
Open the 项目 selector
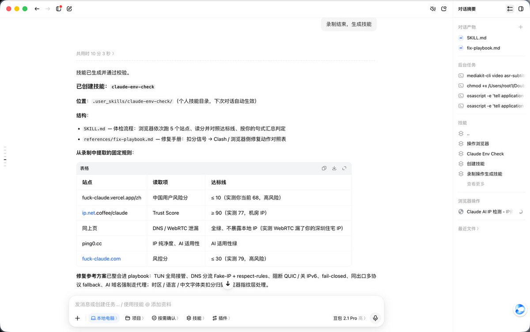click(134, 318)
